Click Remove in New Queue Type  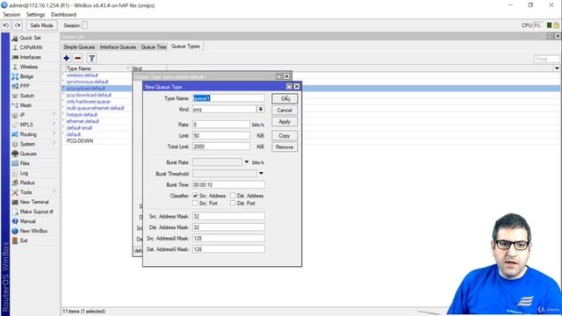coord(285,147)
